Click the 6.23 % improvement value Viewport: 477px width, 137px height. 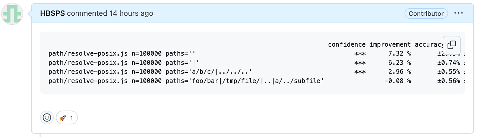click(398, 62)
